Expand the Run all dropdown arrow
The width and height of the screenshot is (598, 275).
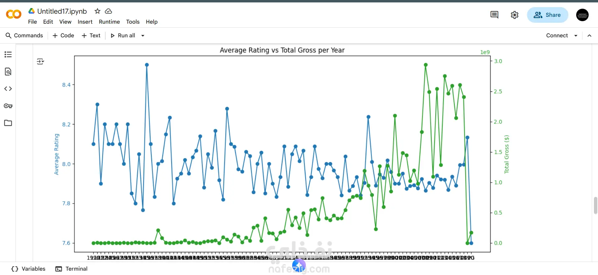143,35
